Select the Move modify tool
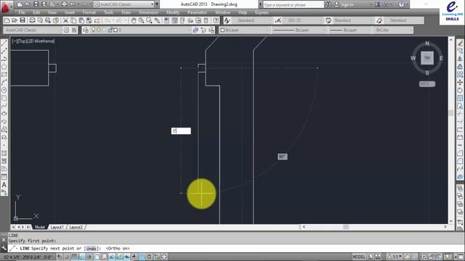The height and width of the screenshot is (261, 465). click(x=460, y=82)
